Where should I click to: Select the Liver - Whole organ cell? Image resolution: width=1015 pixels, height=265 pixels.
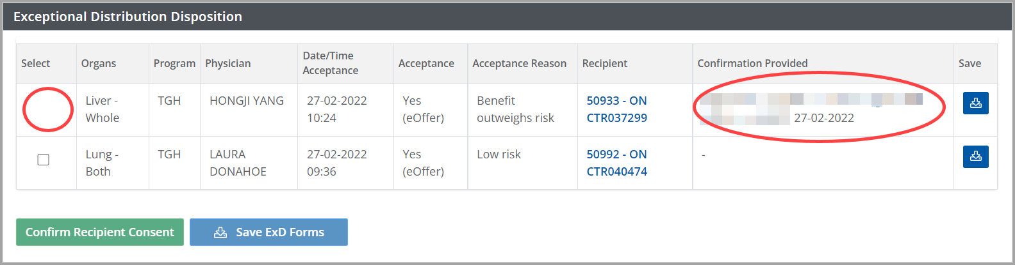[x=103, y=109]
